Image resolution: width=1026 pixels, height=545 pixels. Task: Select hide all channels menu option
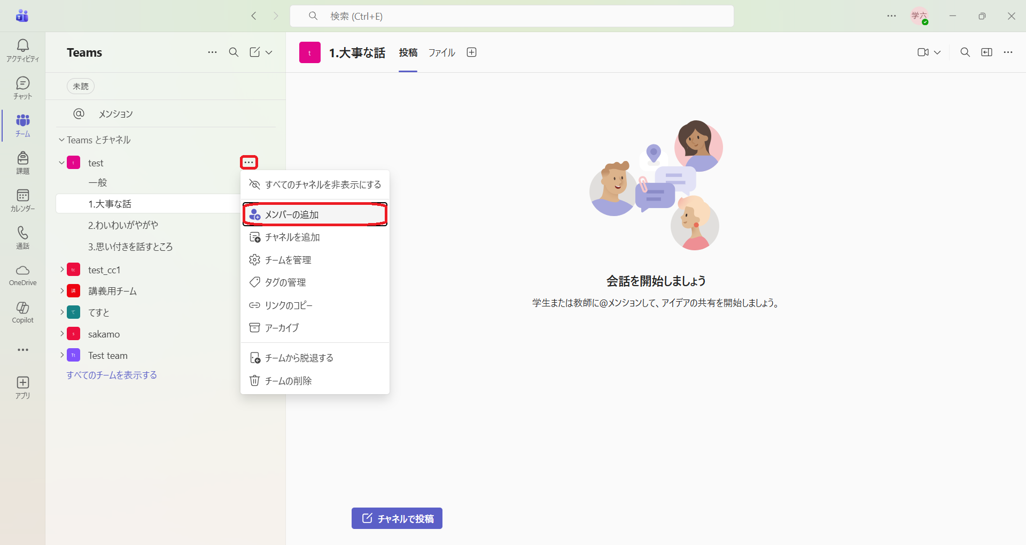pos(315,185)
